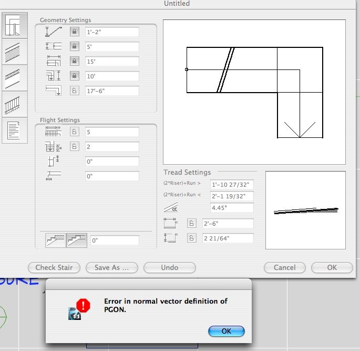Viewport: 360px width, 351px height.
Task: Click the stair section preview pane
Action: [305, 210]
